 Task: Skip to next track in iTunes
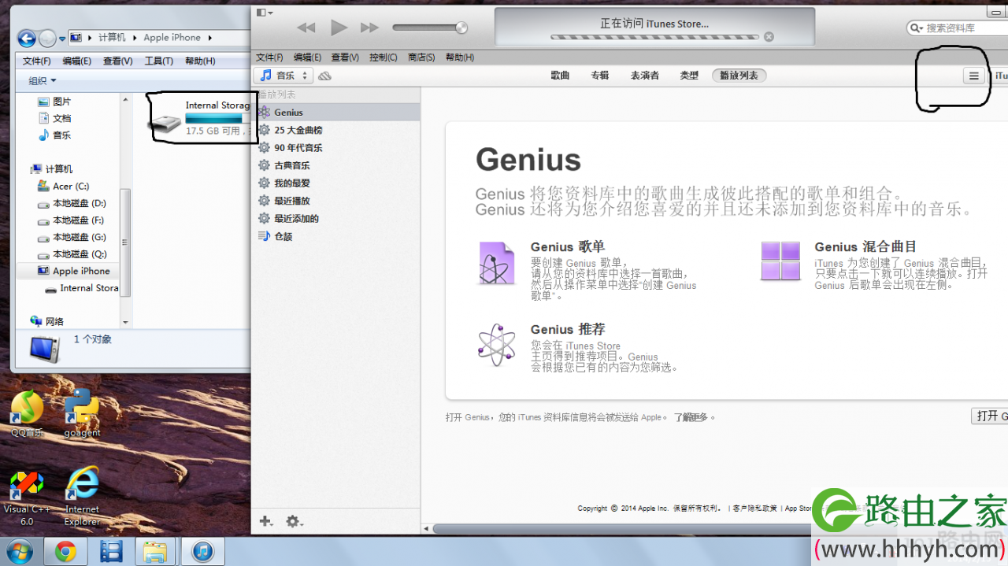[x=369, y=28]
